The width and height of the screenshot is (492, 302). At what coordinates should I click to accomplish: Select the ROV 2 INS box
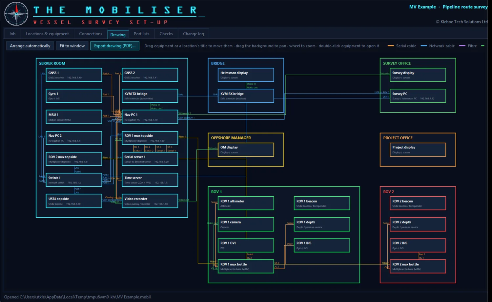pyautogui.click(x=418, y=245)
